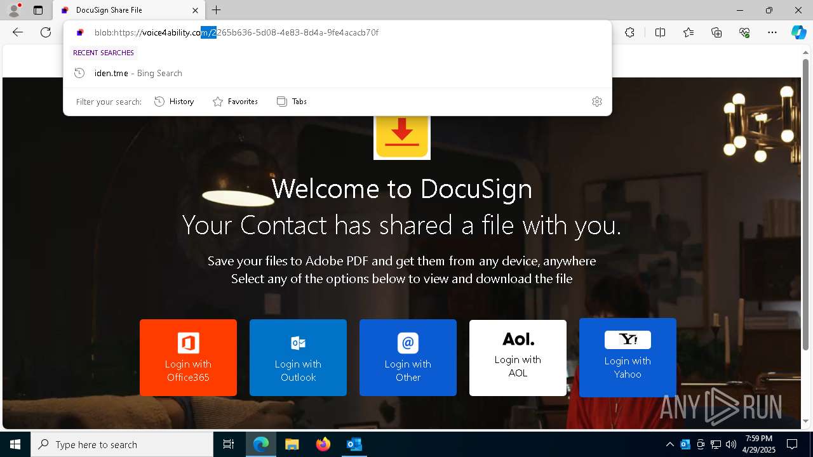The width and height of the screenshot is (813, 457).
Task: Close the DocuSign Share File tab
Action: 196,10
